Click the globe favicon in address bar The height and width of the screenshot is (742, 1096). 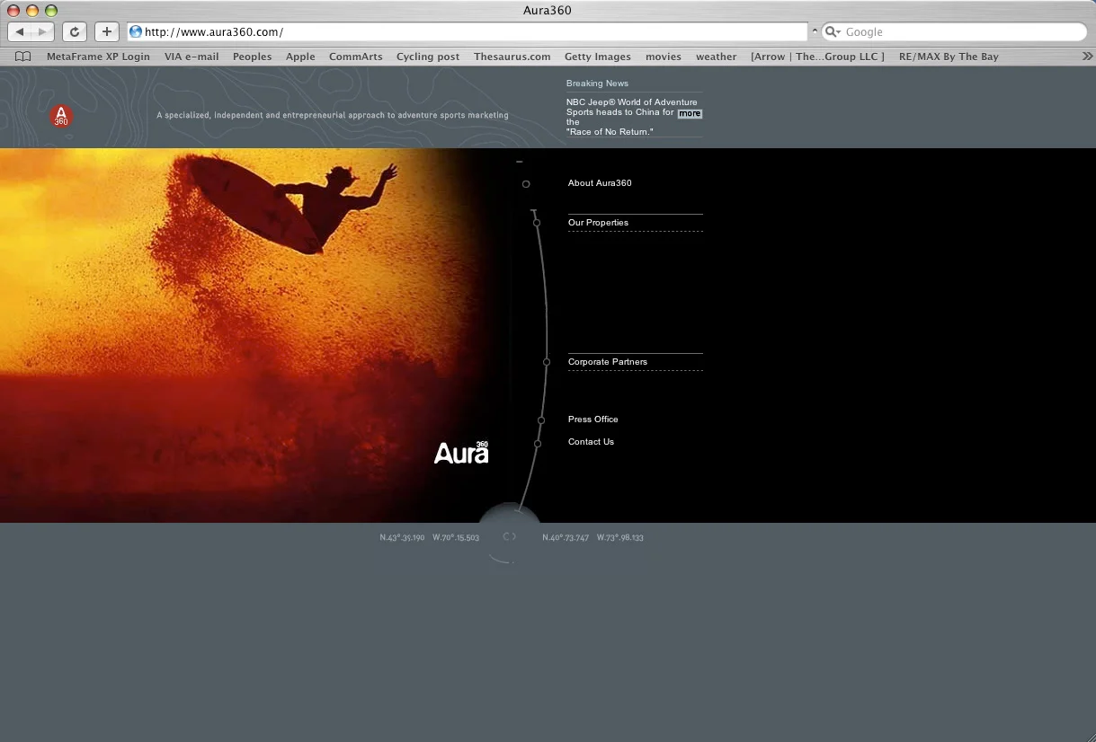tap(136, 31)
